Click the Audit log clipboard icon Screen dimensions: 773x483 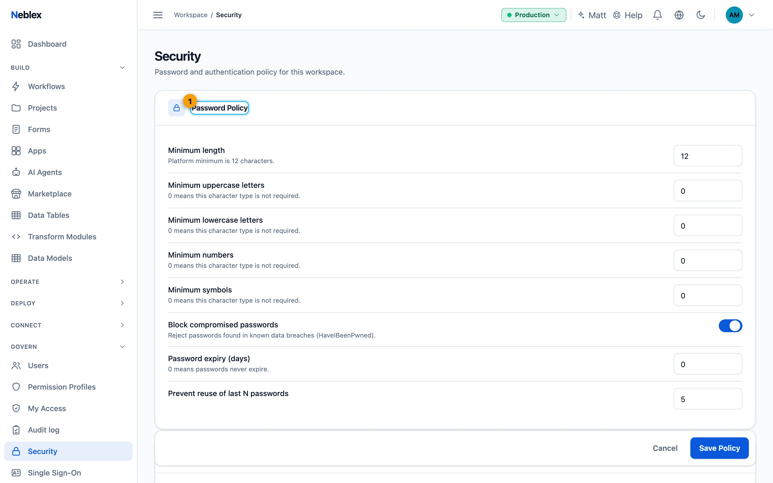(x=16, y=430)
